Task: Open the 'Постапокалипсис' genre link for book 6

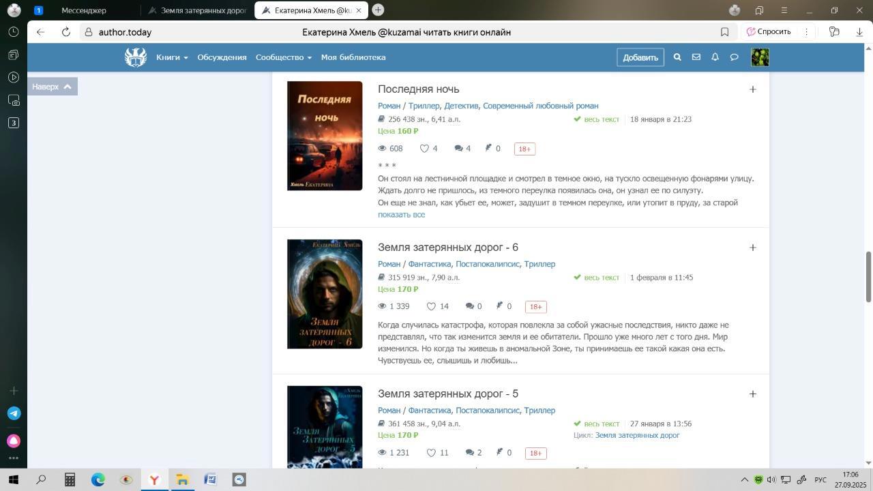Action: point(487,264)
